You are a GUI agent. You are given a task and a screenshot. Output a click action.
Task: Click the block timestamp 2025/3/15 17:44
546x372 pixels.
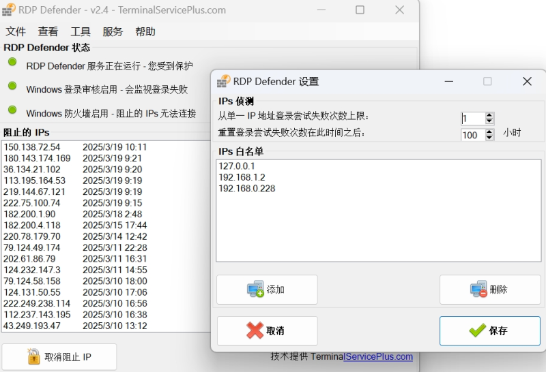point(115,226)
